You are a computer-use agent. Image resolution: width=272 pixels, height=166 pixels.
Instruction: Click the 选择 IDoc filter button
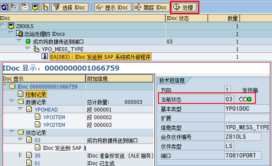pos(70,7)
